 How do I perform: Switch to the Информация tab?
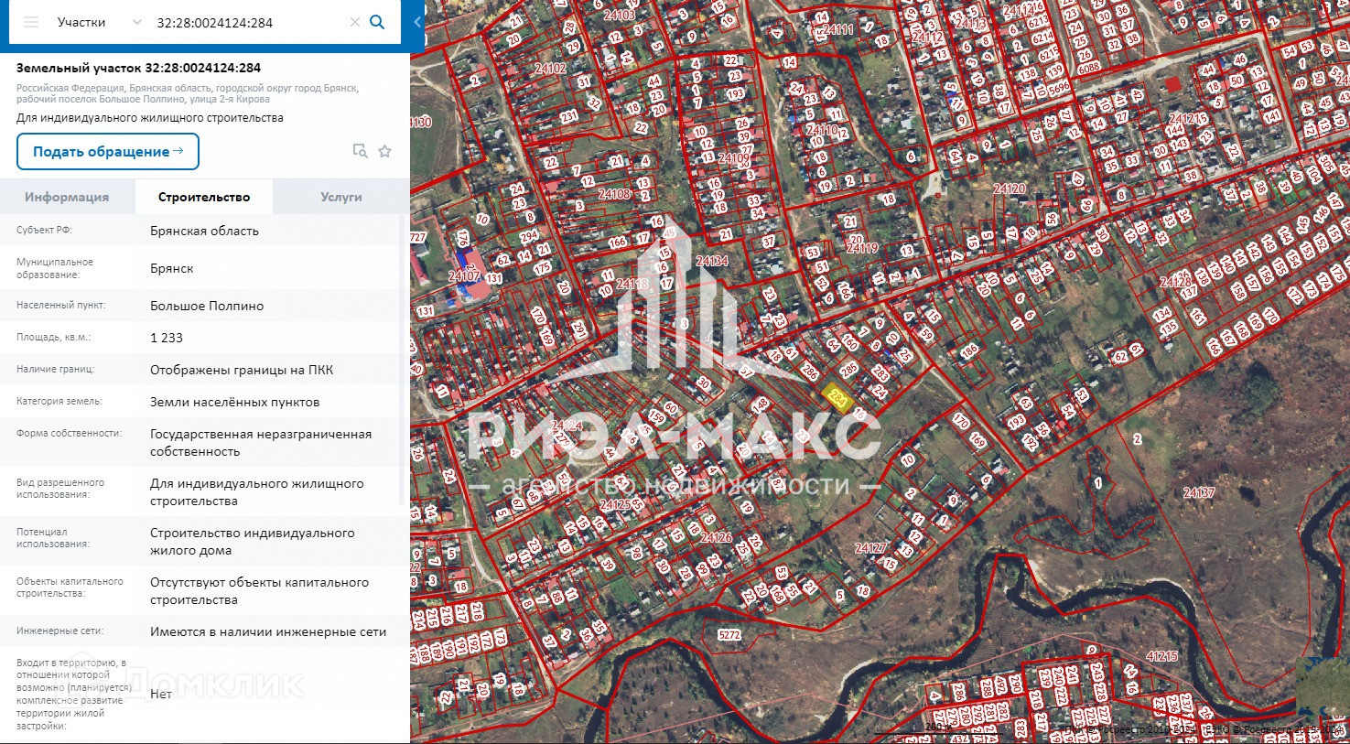[67, 197]
